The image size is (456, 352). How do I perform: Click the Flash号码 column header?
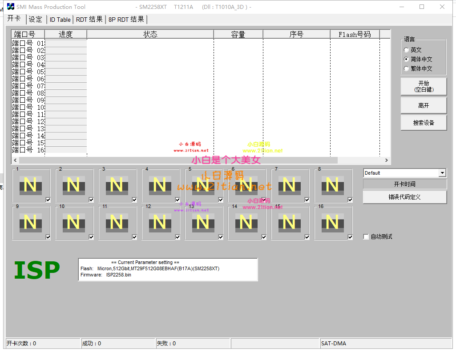355,34
